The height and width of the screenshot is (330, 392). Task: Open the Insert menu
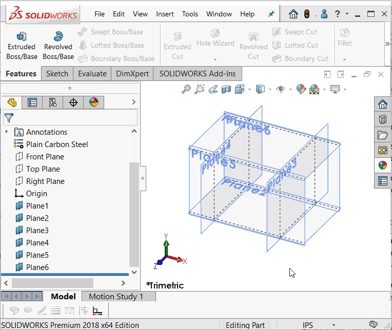click(165, 14)
